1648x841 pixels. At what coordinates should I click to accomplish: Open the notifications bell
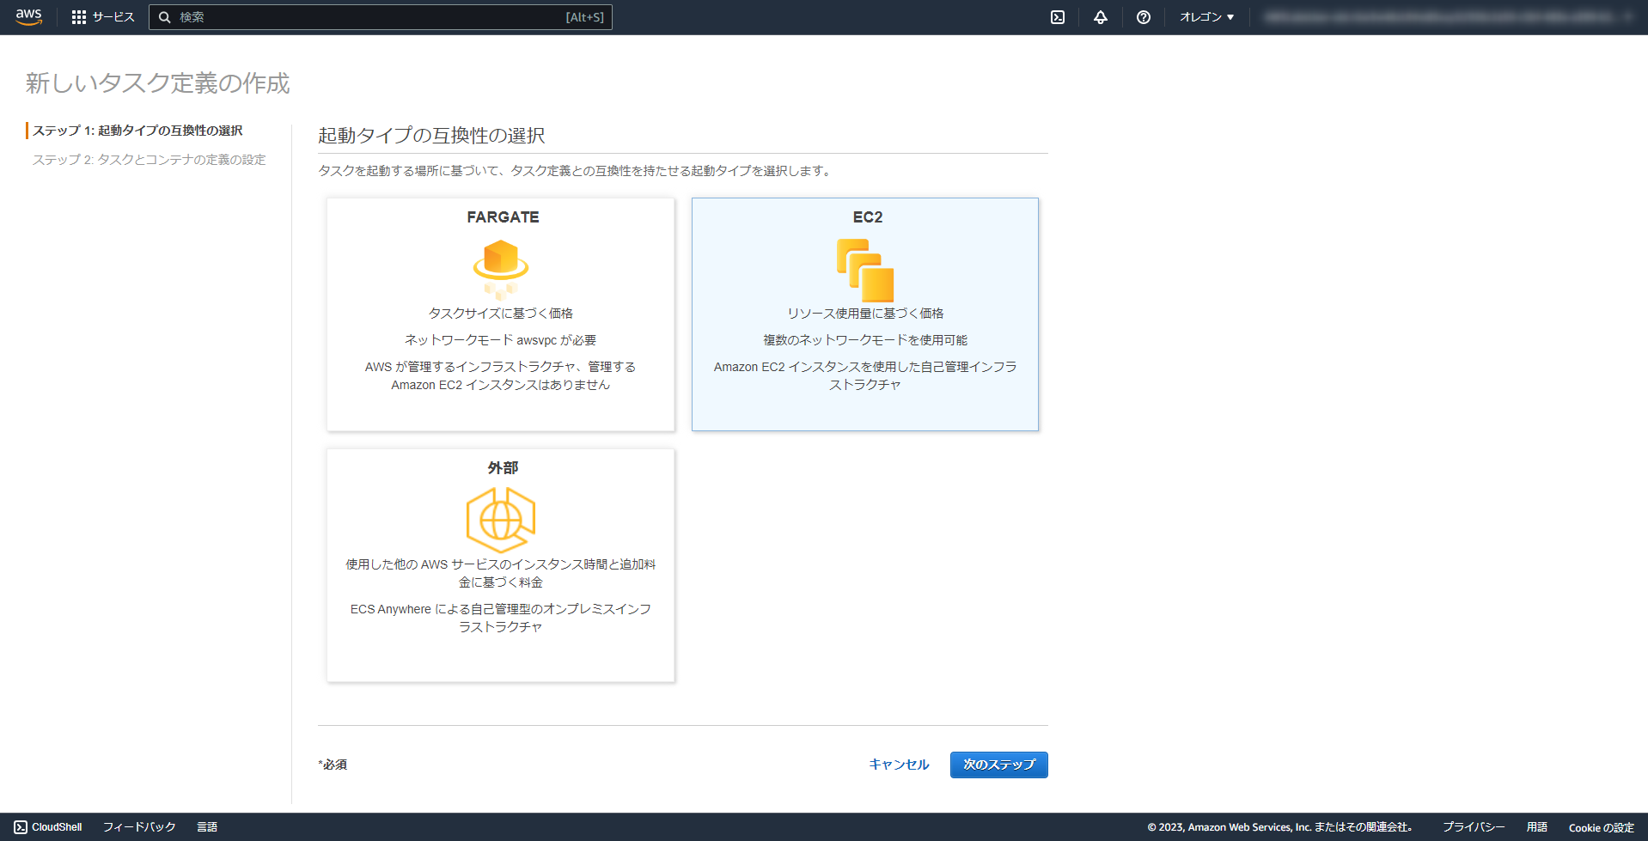coord(1101,16)
